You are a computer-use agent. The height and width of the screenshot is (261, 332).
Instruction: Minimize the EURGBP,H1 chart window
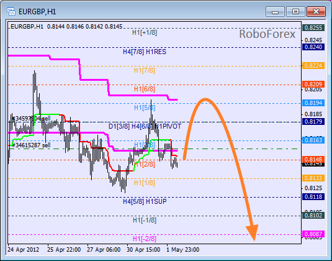(275, 11)
